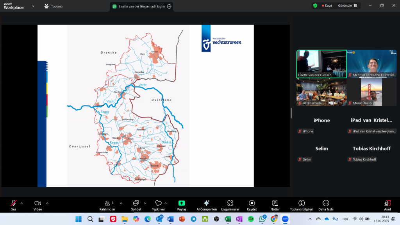Open Notlar notes icon
400x225 pixels.
point(275,203)
